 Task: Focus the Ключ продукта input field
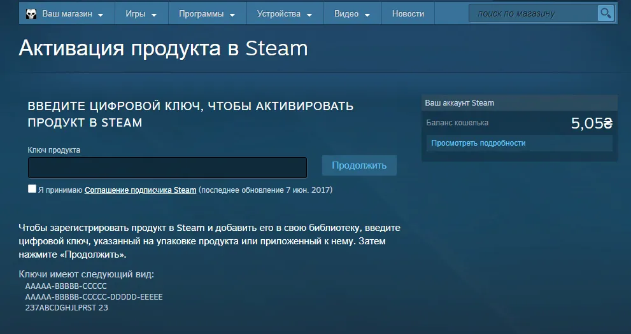167,167
